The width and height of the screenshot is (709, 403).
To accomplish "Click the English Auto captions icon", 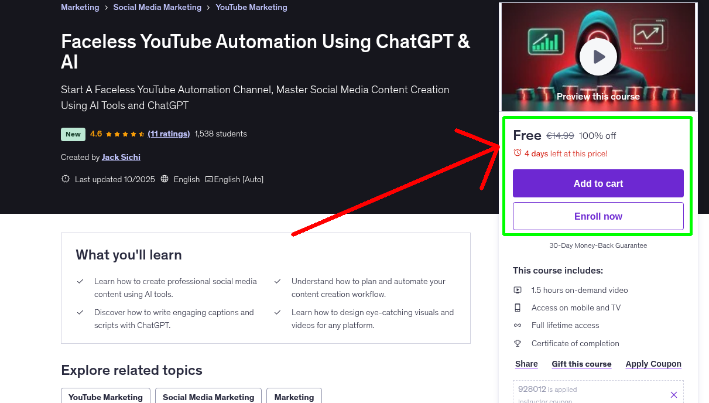I will click(208, 179).
